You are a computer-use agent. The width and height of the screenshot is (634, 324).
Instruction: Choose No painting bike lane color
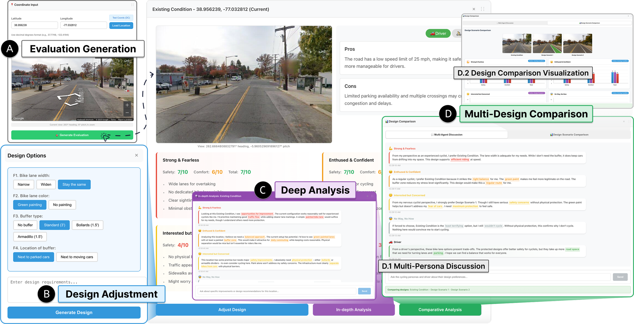(x=62, y=205)
